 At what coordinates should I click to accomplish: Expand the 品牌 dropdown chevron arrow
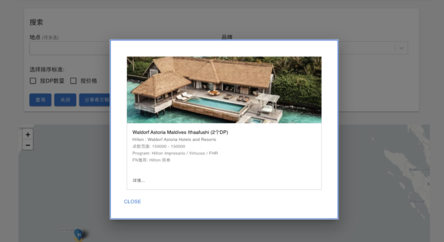[x=402, y=48]
